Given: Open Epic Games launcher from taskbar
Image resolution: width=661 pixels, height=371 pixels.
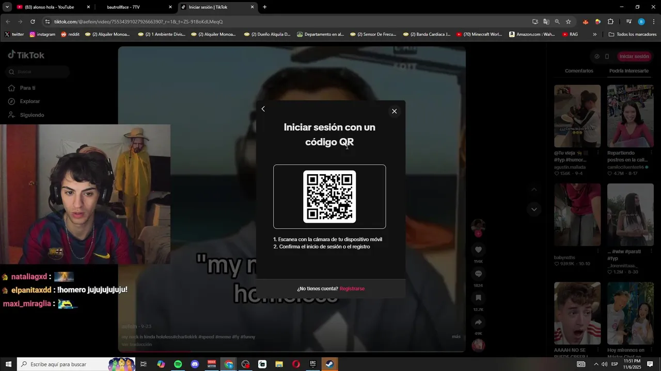Looking at the screenshot, I should pos(312,364).
